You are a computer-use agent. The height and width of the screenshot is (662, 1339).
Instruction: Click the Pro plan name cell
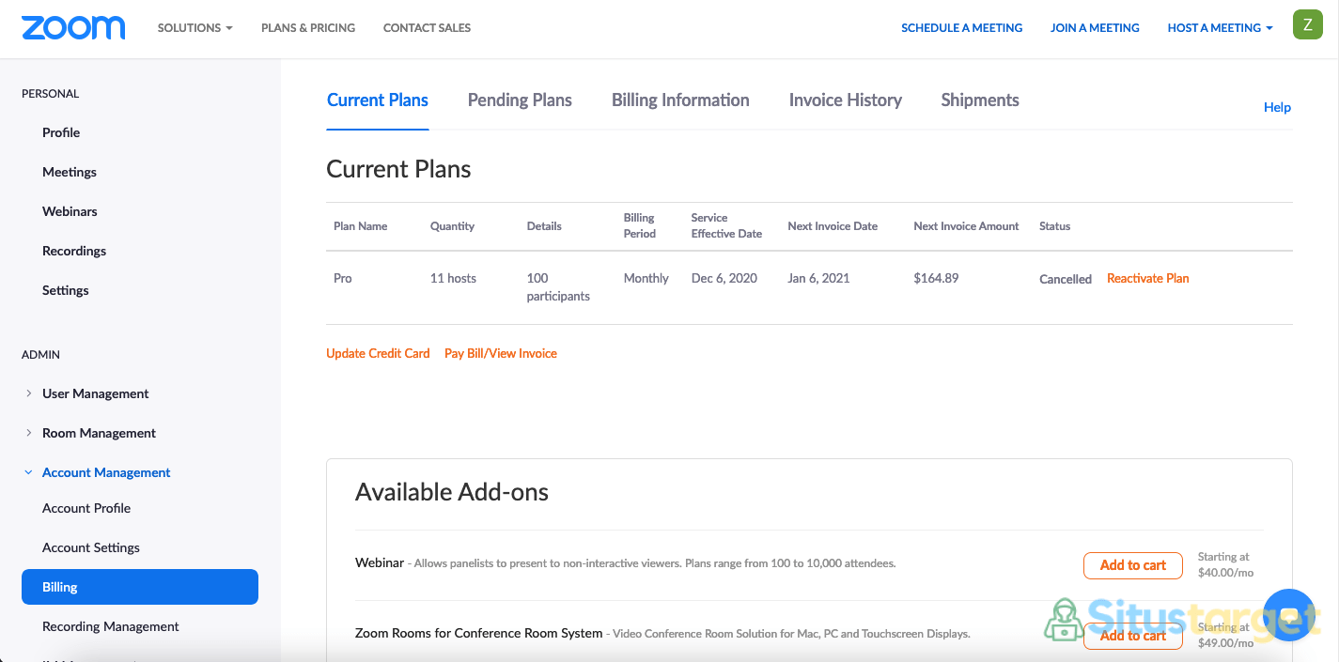click(343, 278)
